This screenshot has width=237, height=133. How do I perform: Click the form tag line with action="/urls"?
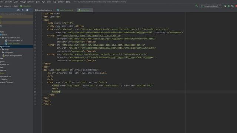77,82
